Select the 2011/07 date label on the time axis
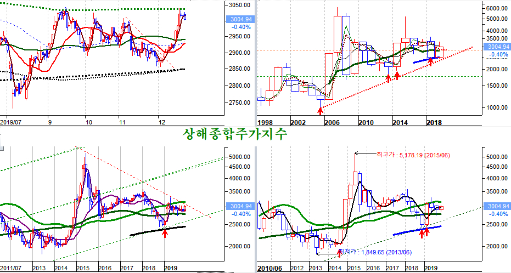The image size is (511, 273). (x=11, y=268)
